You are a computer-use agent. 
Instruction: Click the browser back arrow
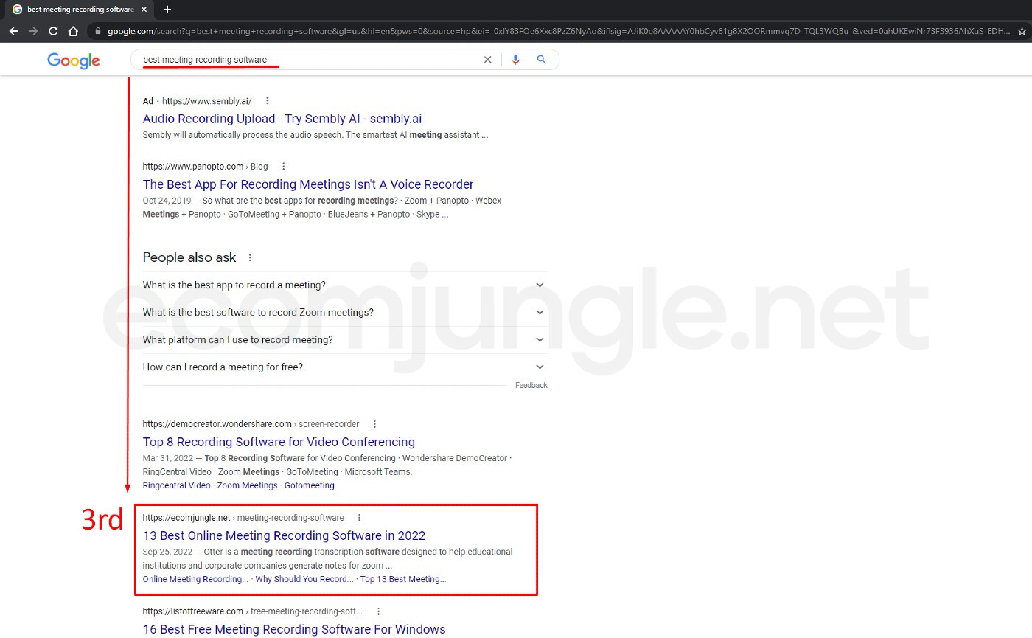[x=13, y=31]
